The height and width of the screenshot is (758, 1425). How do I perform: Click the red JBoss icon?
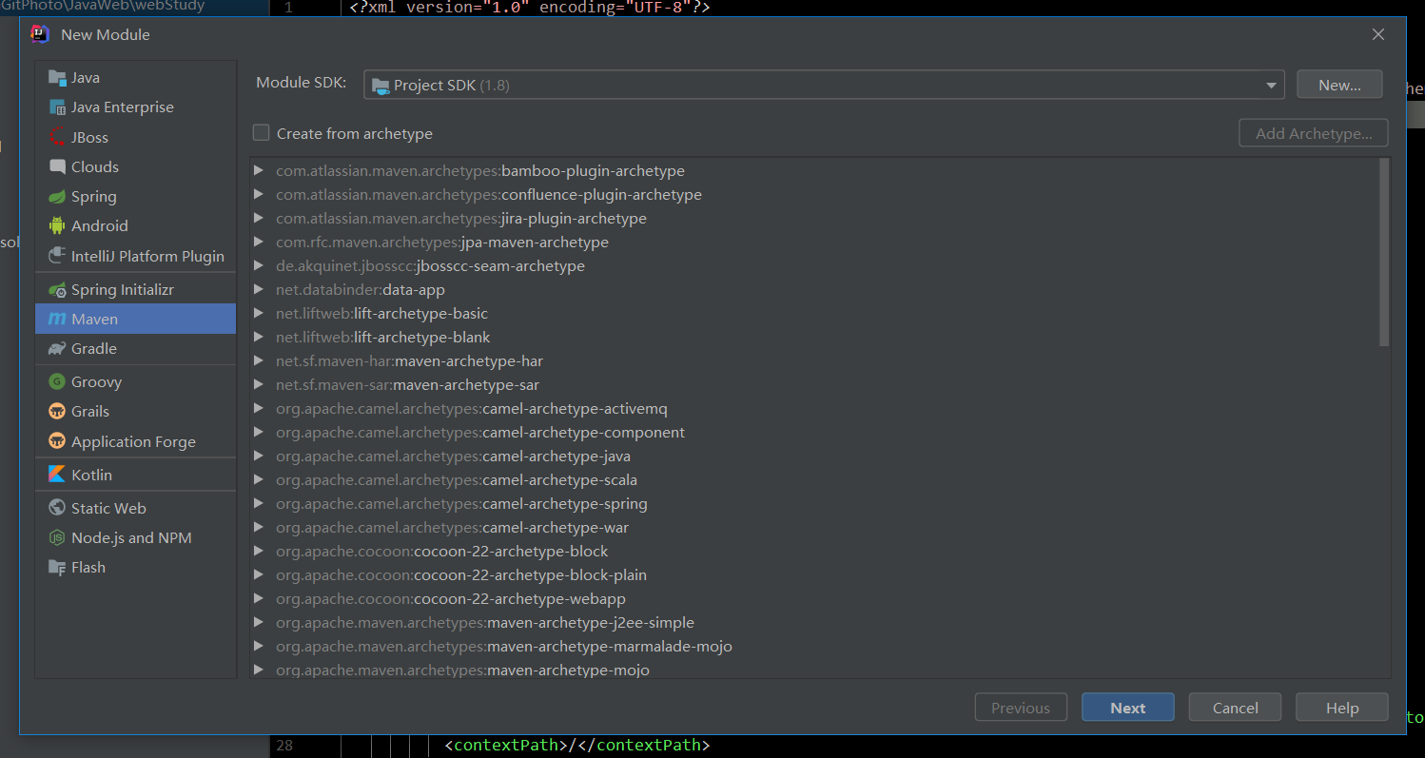57,137
